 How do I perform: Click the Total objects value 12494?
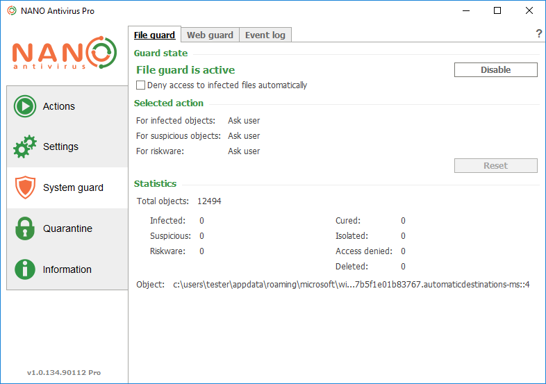click(x=209, y=201)
